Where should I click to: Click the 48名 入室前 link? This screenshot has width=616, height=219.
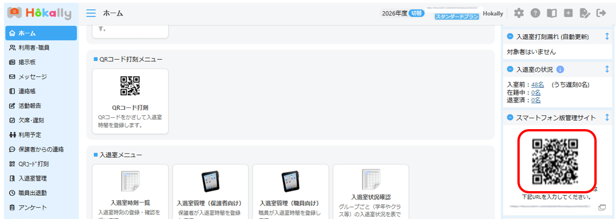tap(537, 85)
